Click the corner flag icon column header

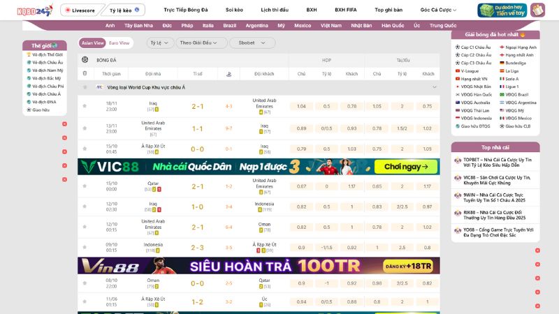coord(228,73)
